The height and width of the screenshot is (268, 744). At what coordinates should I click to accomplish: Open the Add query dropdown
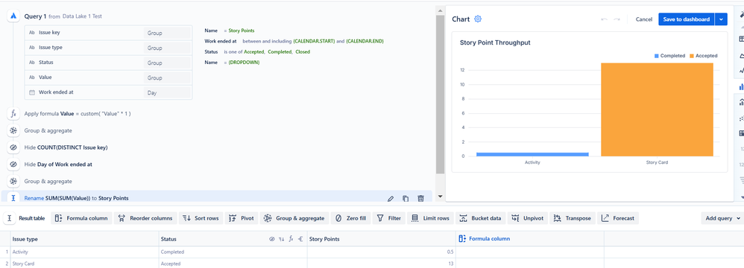point(722,218)
